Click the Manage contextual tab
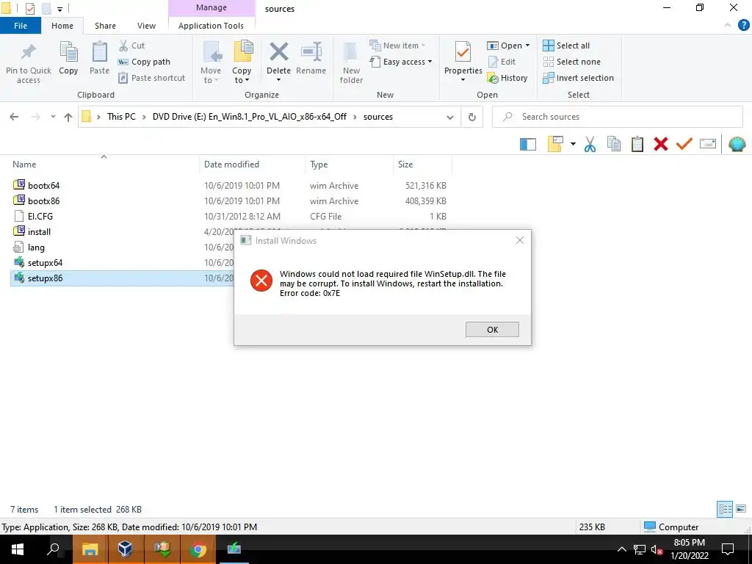This screenshot has width=752, height=564. 211,7
